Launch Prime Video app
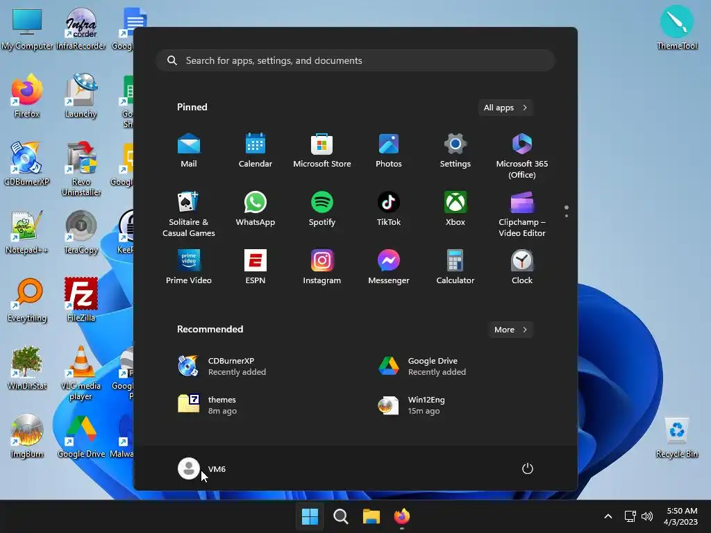711x533 pixels. coord(189,267)
